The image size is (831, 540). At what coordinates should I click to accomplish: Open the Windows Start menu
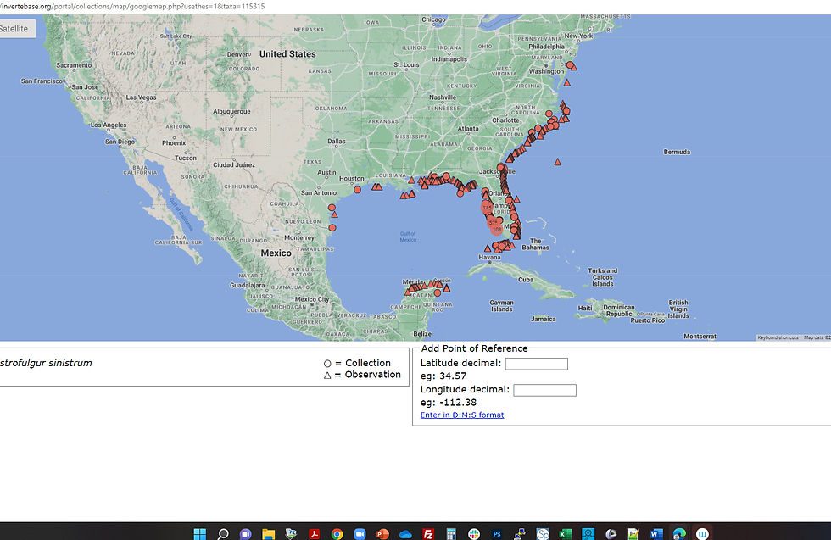tap(200, 533)
